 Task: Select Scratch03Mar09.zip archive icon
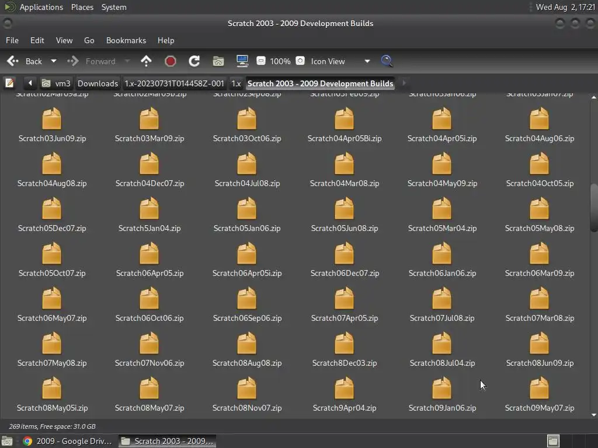[149, 119]
